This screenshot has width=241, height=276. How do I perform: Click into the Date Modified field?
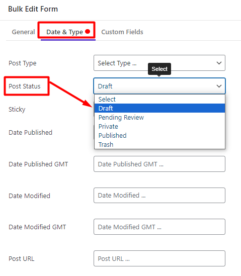pos(159,195)
